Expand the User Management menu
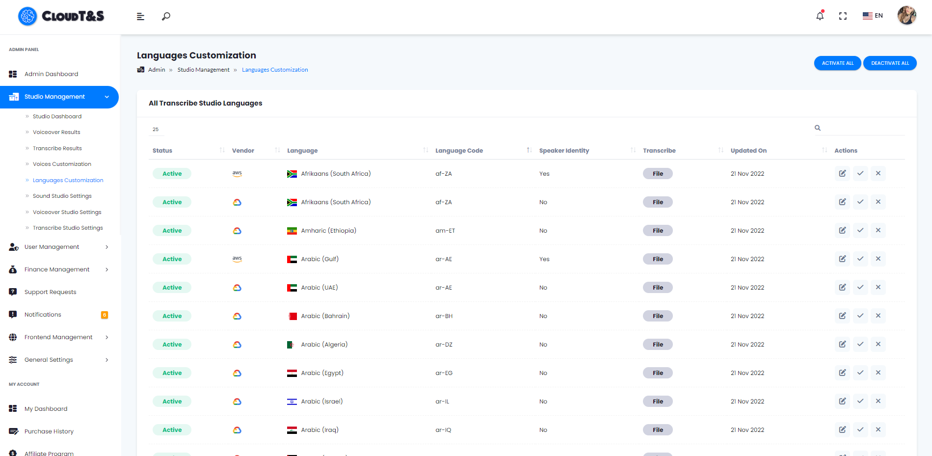Screen dimensions: 932x456 [59, 247]
